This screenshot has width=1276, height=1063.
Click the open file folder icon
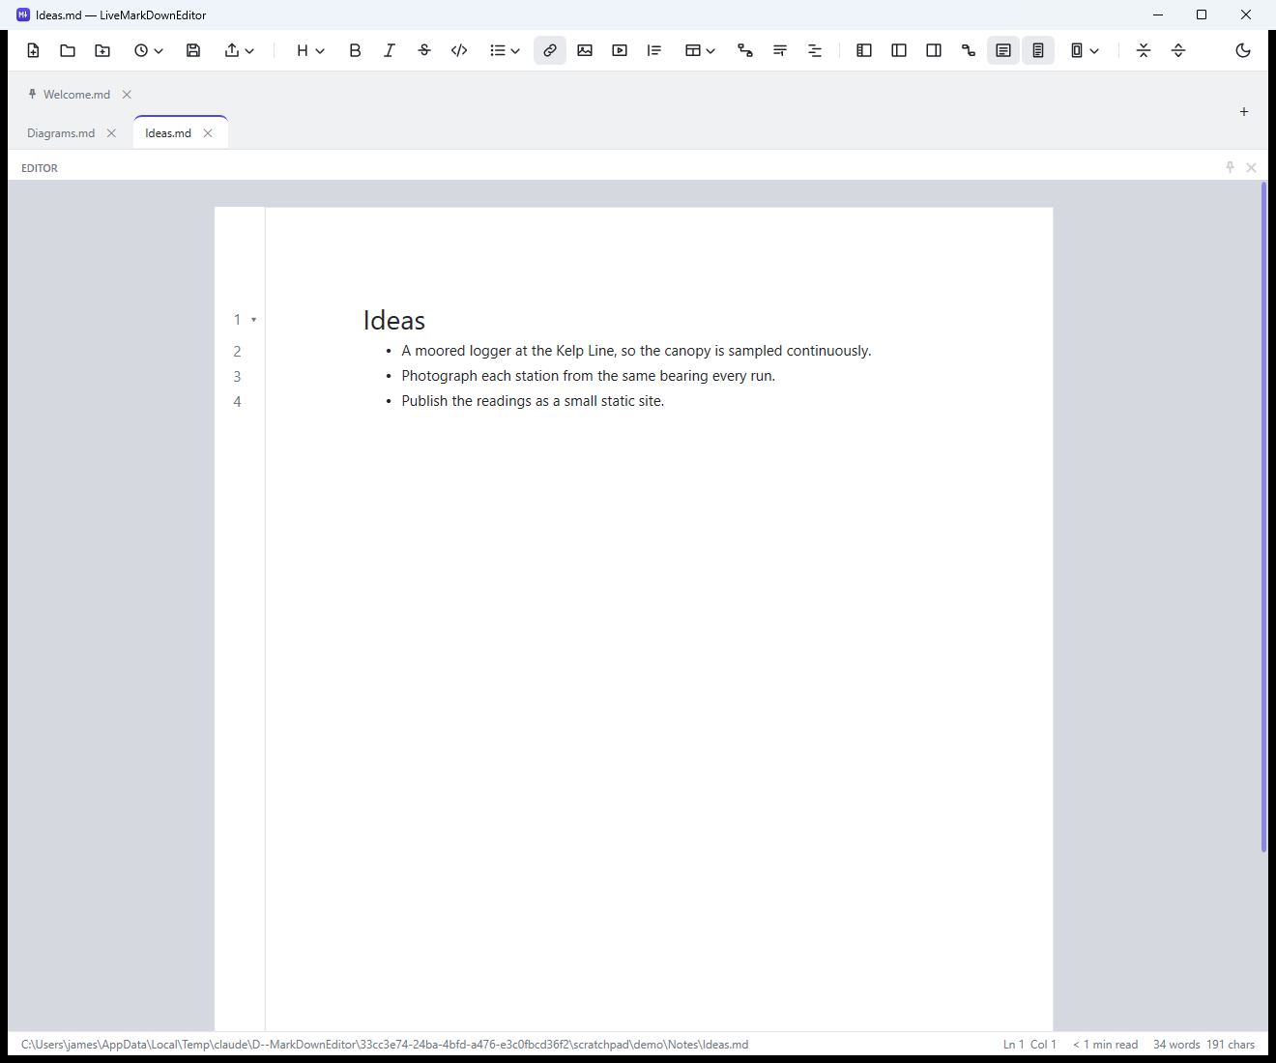pos(68,50)
